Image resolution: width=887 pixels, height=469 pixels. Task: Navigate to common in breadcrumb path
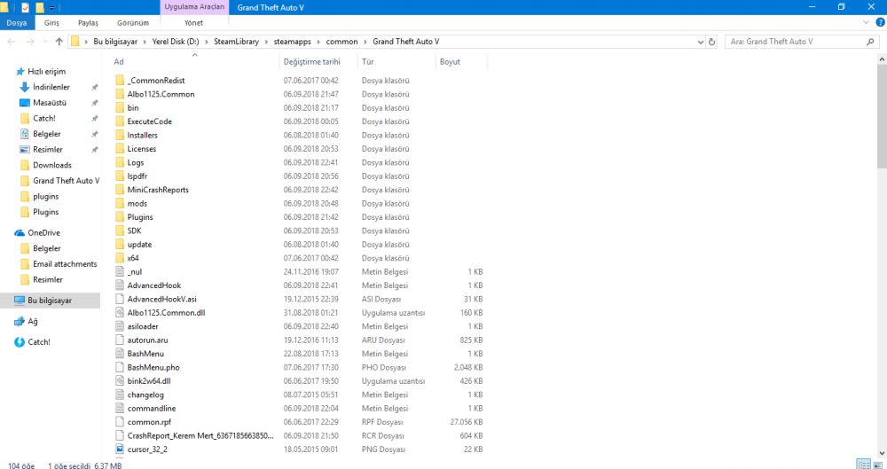[x=341, y=42]
